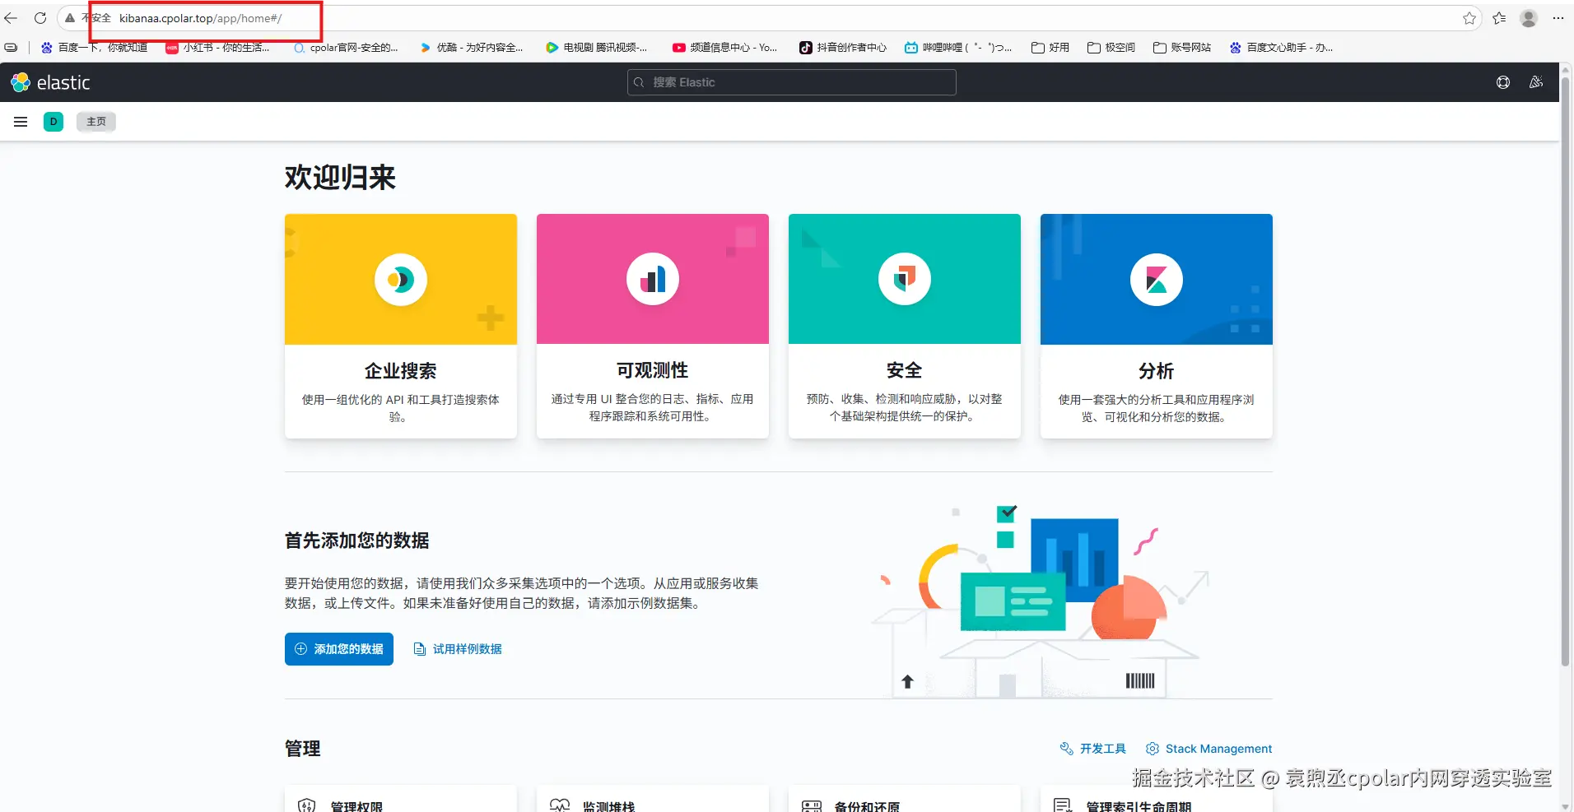Expand the 好用 bookmark folder
Screen dimensions: 1574x812
point(1050,48)
